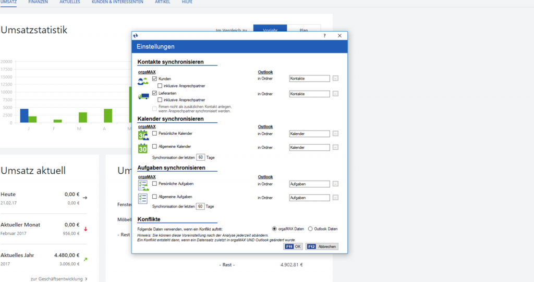Open the Artikel tab
Screen dimensions: 534x282
163,2
